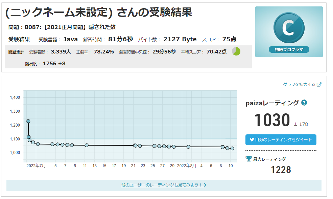
Task: Click the current rating value 1030
Action: click(272, 120)
